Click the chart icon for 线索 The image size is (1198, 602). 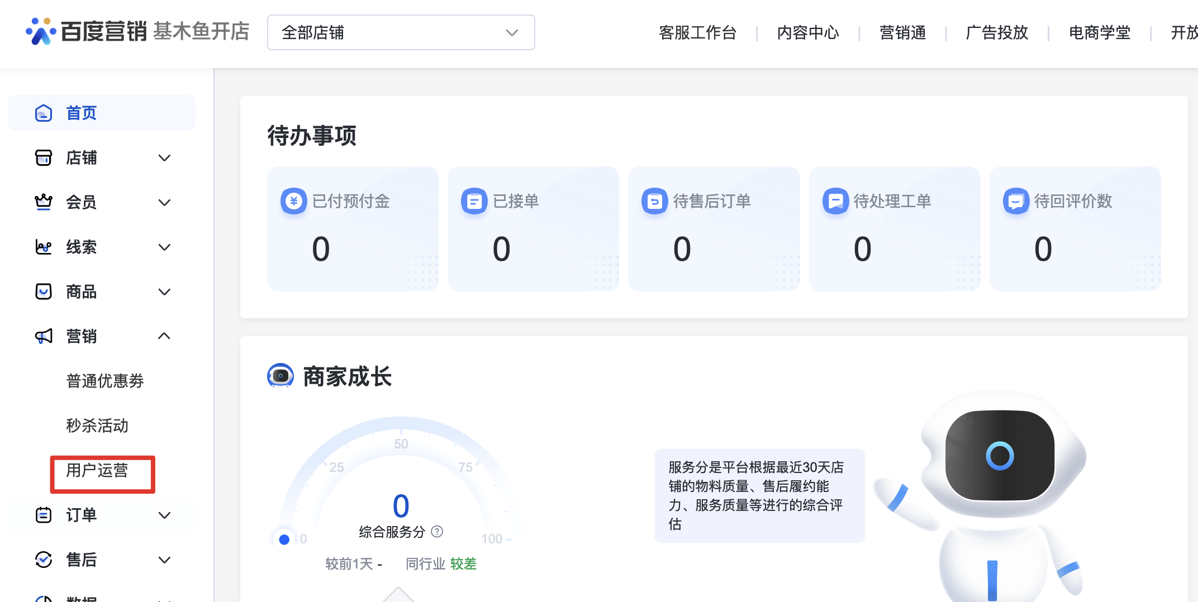tap(44, 247)
